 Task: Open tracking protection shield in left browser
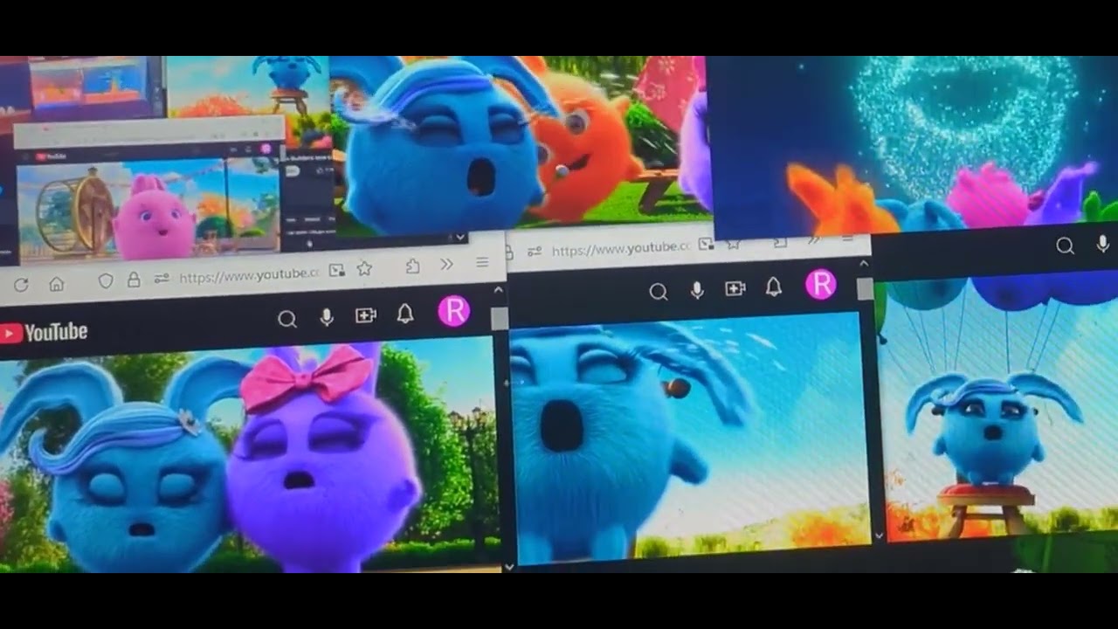(x=105, y=280)
